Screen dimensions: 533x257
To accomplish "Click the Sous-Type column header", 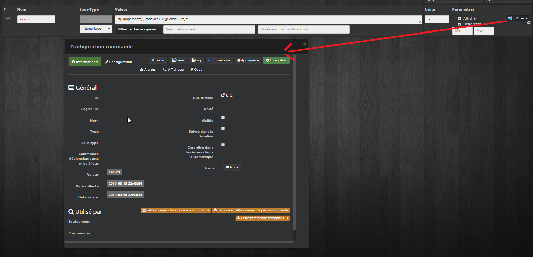I will (x=89, y=9).
